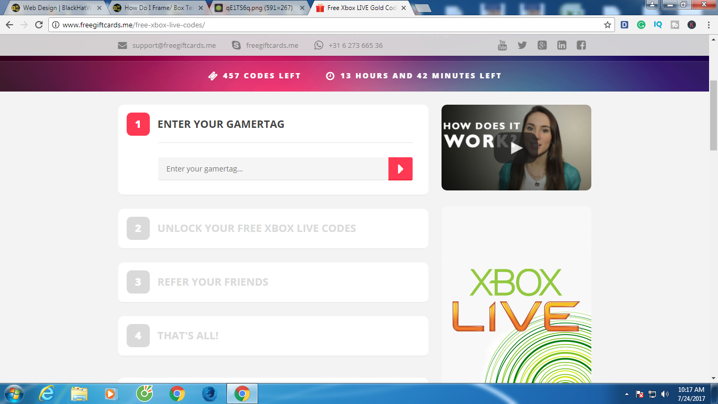Open the taskbar clock showing 10:17 AM
The height and width of the screenshot is (404, 718).
[x=691, y=394]
